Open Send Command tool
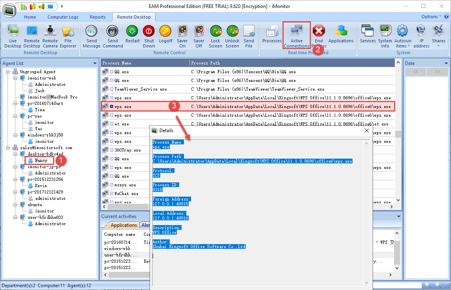 [112, 36]
